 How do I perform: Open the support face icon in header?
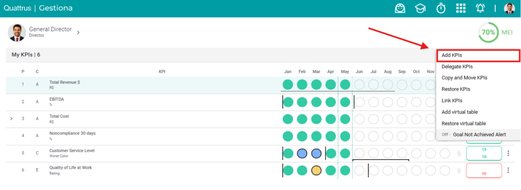point(400,8)
